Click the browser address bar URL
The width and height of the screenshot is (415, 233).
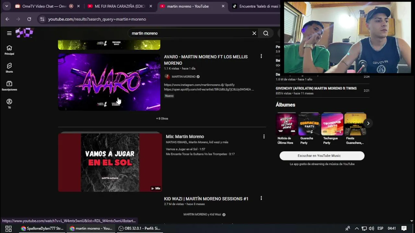97,19
